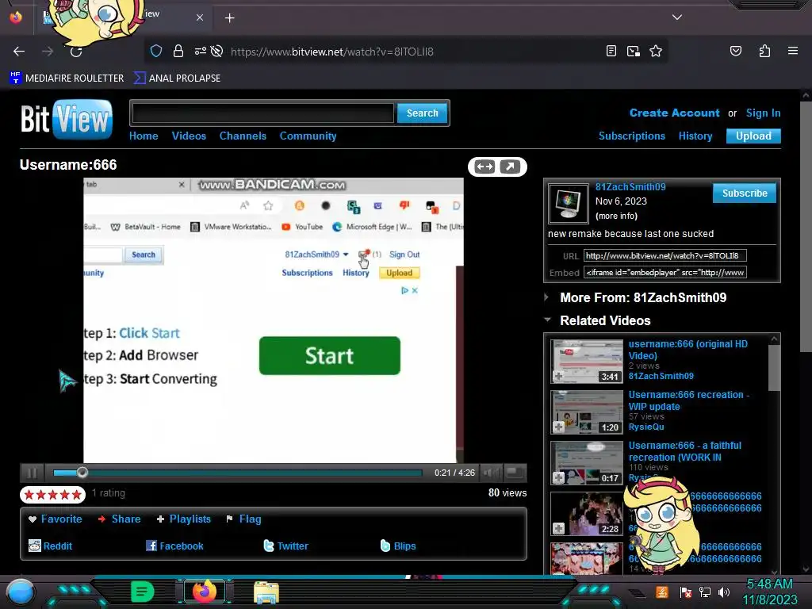
Task: Open the tracking protection shield icon
Action: [156, 51]
